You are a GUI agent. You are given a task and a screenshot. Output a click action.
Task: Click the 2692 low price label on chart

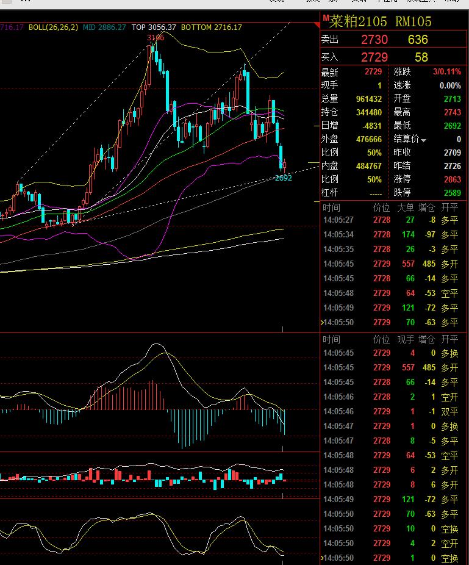click(x=284, y=178)
